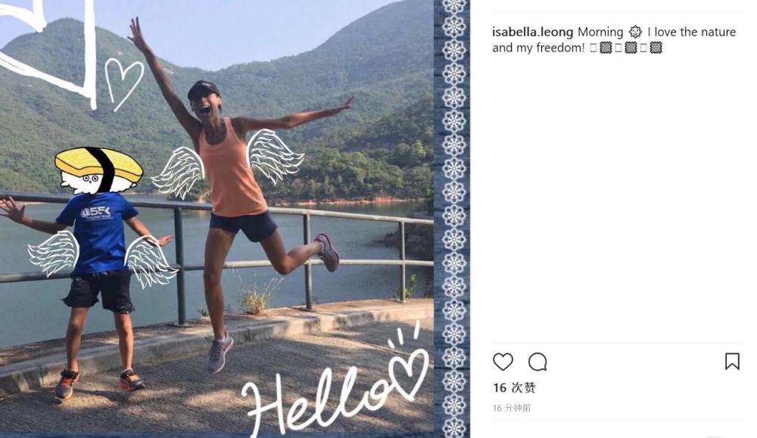Open the isabella.leong profile link

tap(532, 33)
